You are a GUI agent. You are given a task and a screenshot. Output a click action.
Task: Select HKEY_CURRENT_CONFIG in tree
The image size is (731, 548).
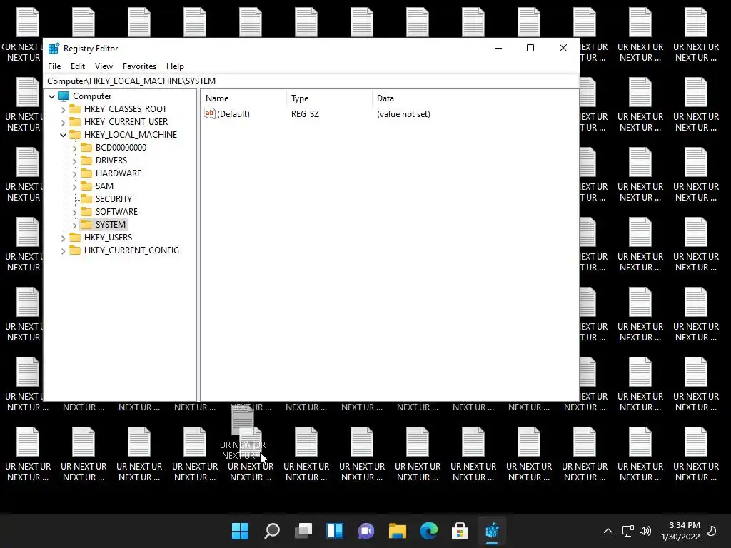click(x=131, y=250)
